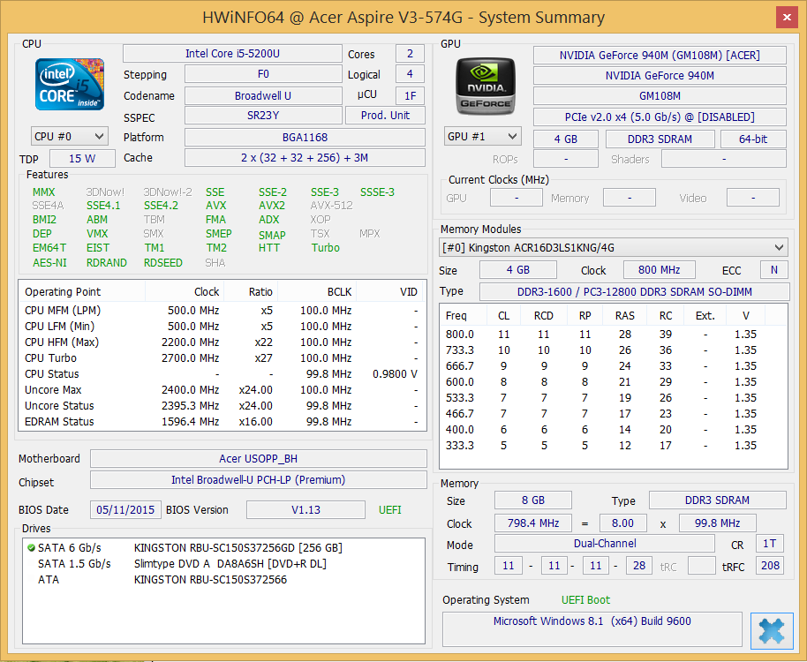Image resolution: width=807 pixels, height=662 pixels.
Task: Click the module clock 800 MHz value
Action: tap(659, 270)
